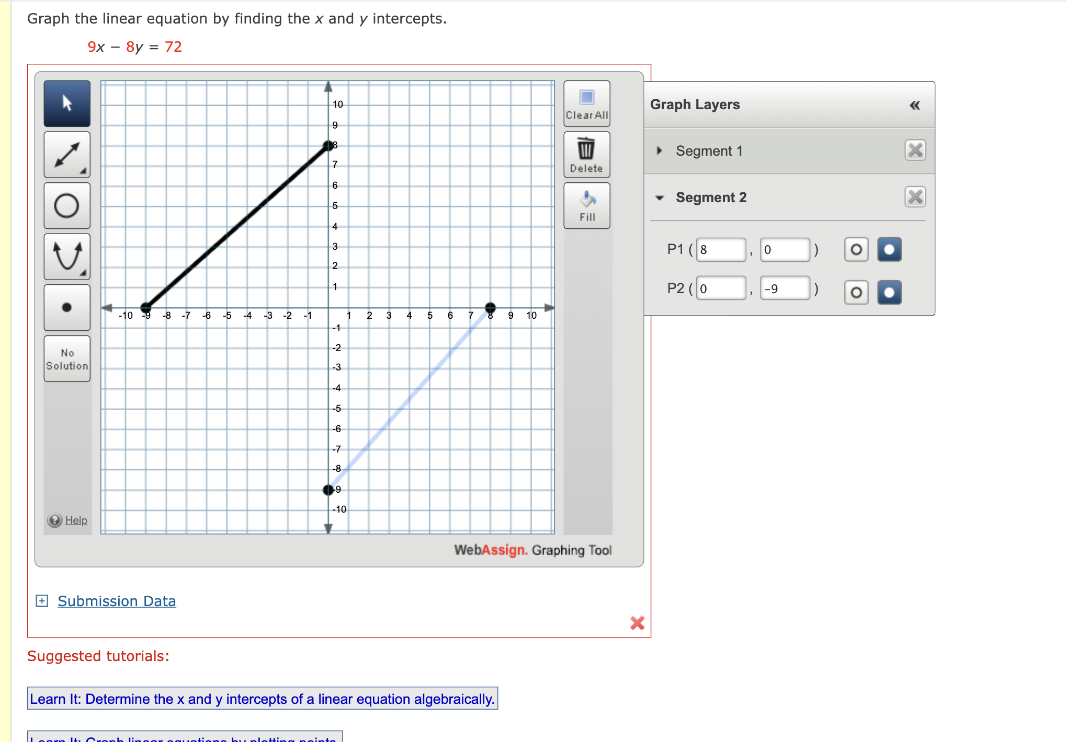Screen dimensions: 1066x742
Task: Select the line drawing tool
Action: click(x=67, y=154)
